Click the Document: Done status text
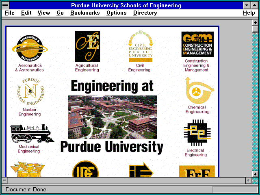Image resolution: width=260 pixels, height=195 pixels. tap(26, 190)
